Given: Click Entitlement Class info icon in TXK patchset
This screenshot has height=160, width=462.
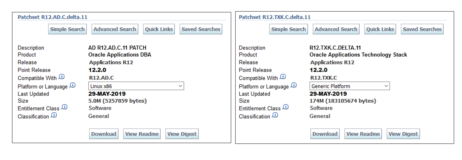Looking at the screenshot, I should click(286, 107).
